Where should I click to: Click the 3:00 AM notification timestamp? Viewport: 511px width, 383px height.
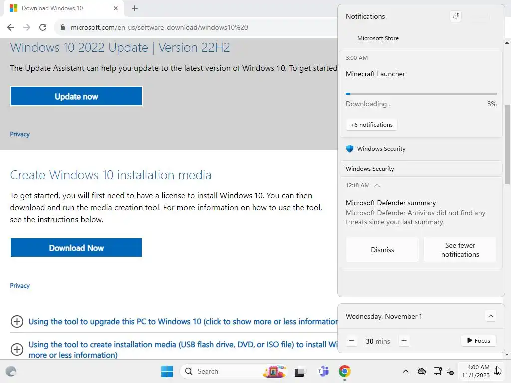[x=356, y=58]
